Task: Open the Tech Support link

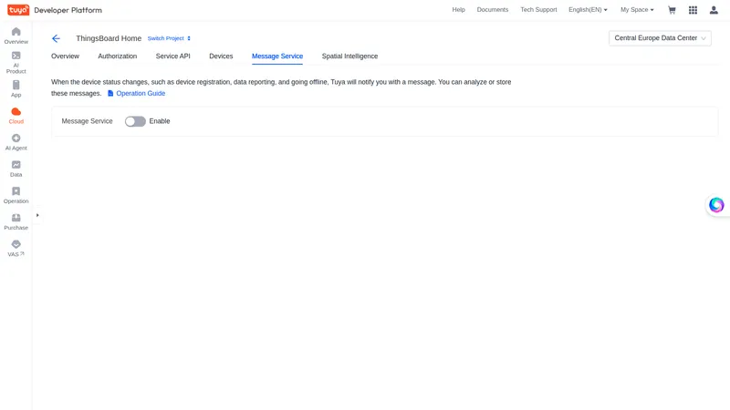Action: click(538, 10)
